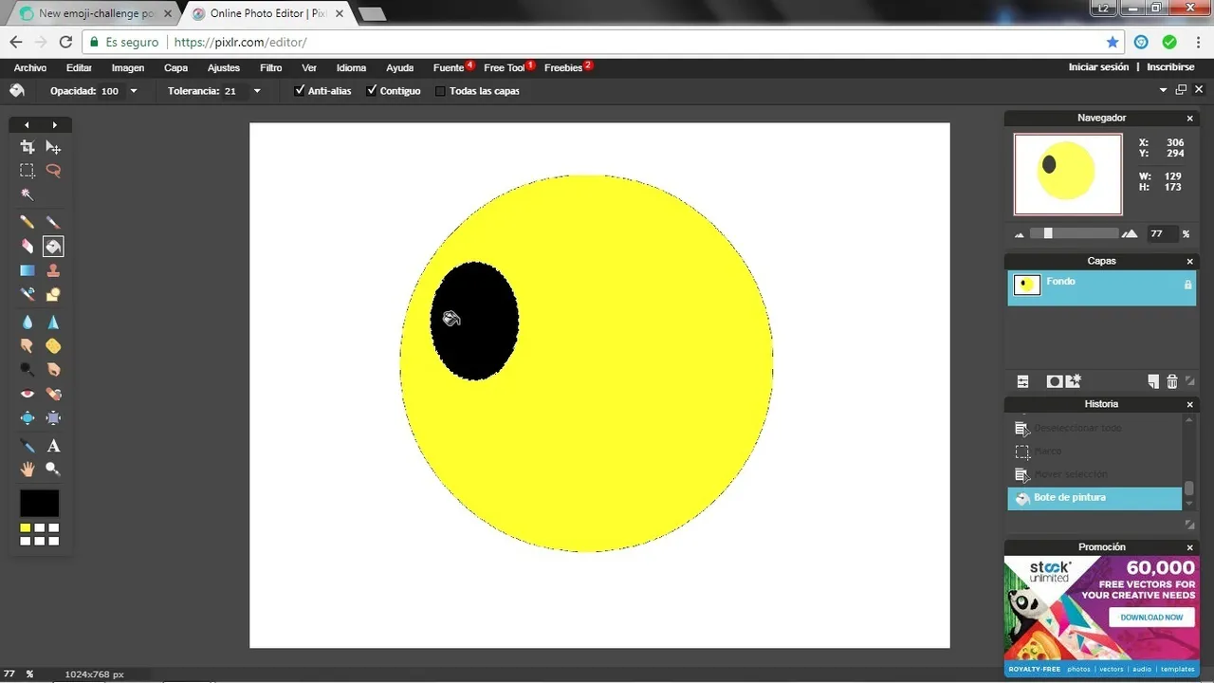
Task: Open the Idioma menu
Action: [x=351, y=67]
